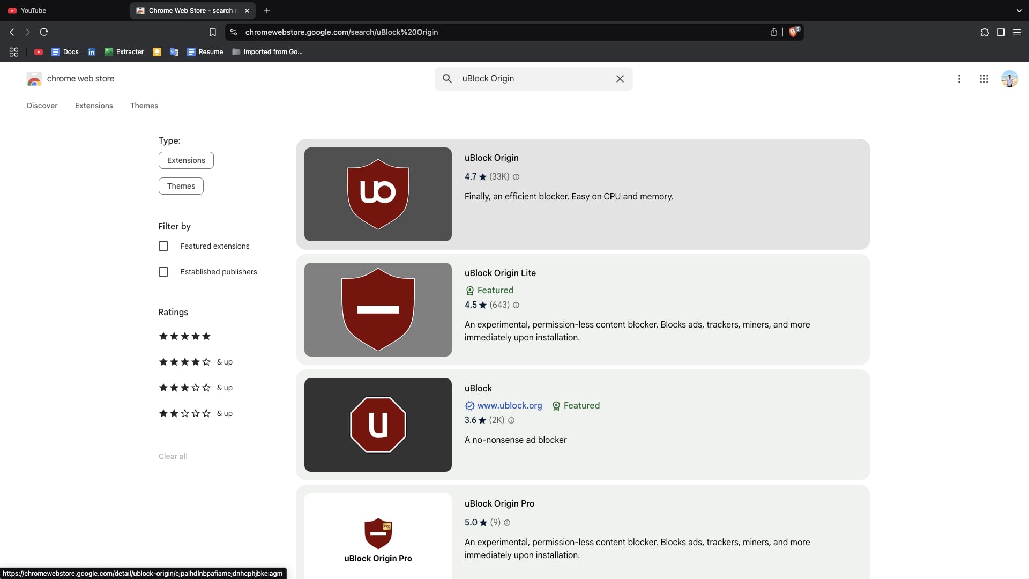Go to the Themes navigation tab
Screen dimensions: 1029x579
point(144,106)
